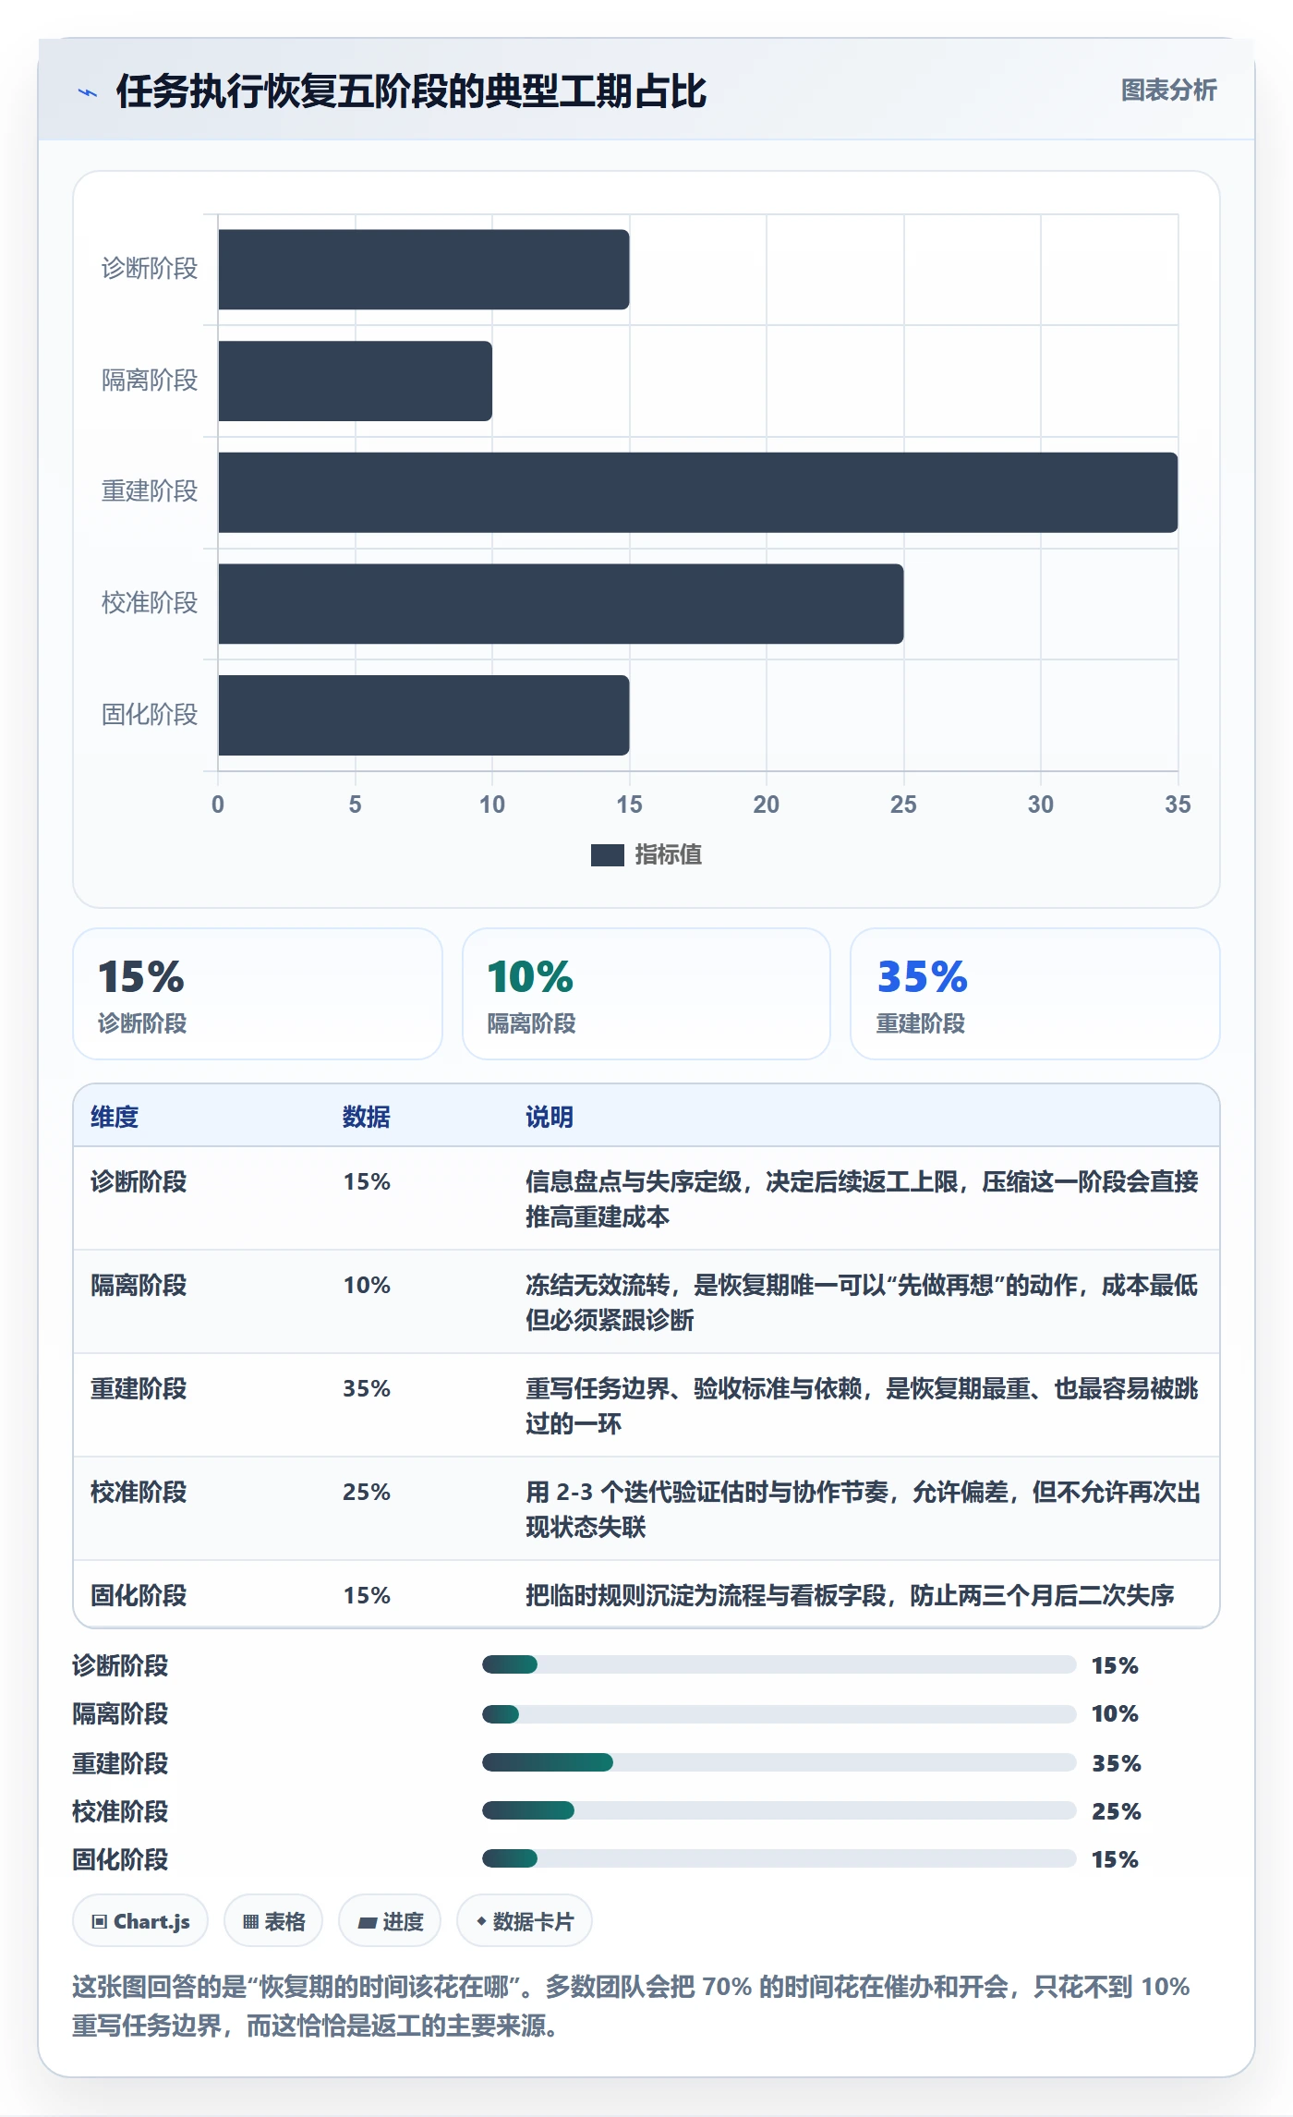The height and width of the screenshot is (2117, 1293).
Task: Open the 15% 诊断阶段 data card
Action: pos(258,994)
